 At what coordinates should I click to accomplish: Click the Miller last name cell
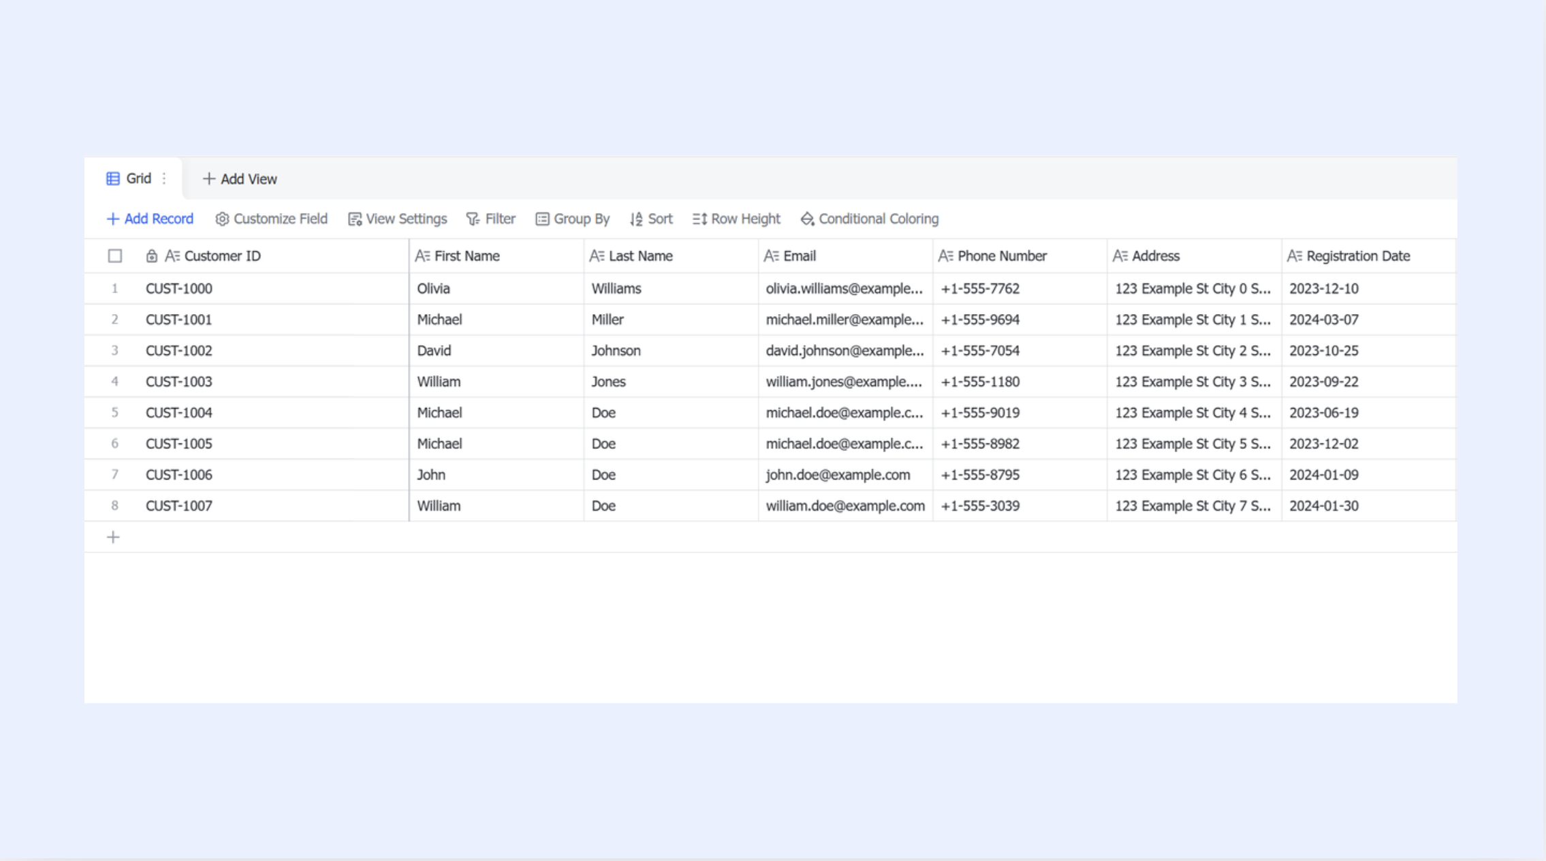[x=671, y=319]
